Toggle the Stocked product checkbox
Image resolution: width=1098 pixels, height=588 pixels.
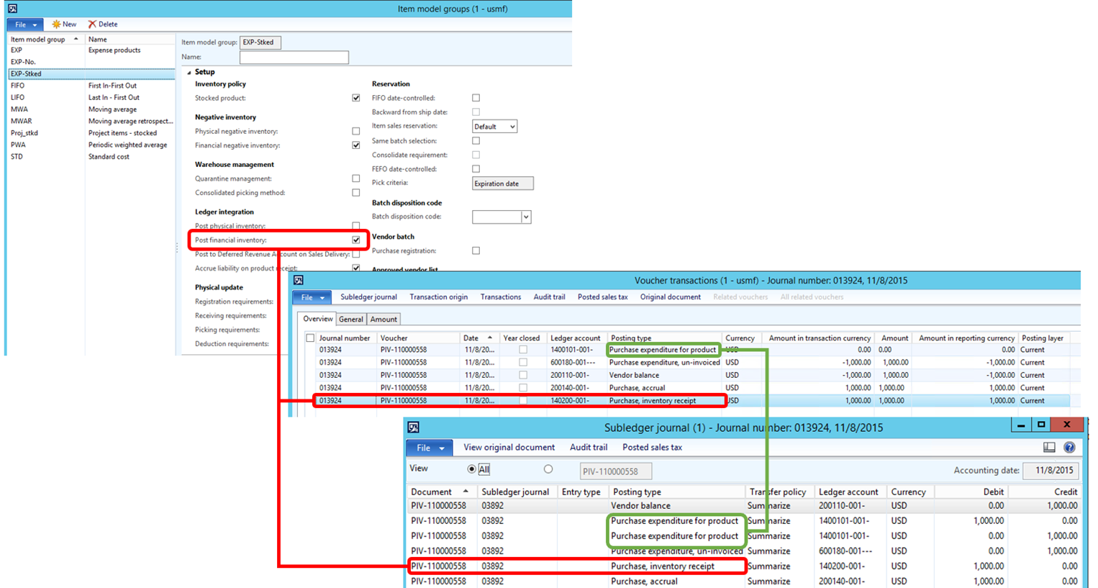356,98
